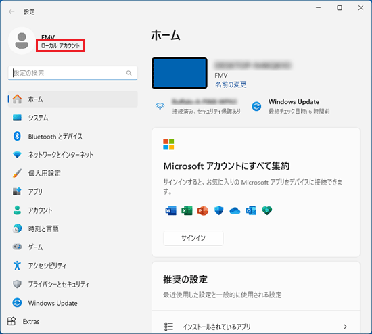This screenshot has height=334, width=372.
Task: Click the Bluetooth icon in sidebar
Action: [17, 136]
